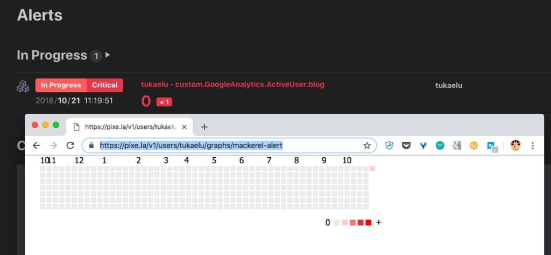Click the yellow minimize window button
551x255 pixels.
(45, 125)
